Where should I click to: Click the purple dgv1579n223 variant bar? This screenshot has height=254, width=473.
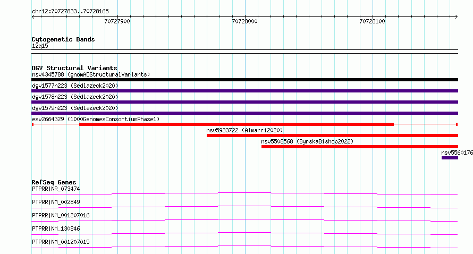244,113
